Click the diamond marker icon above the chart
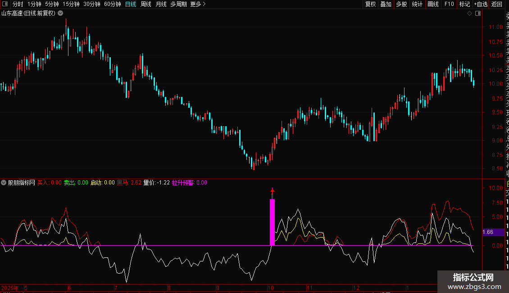This screenshot has width=509, height=293. click(x=469, y=14)
